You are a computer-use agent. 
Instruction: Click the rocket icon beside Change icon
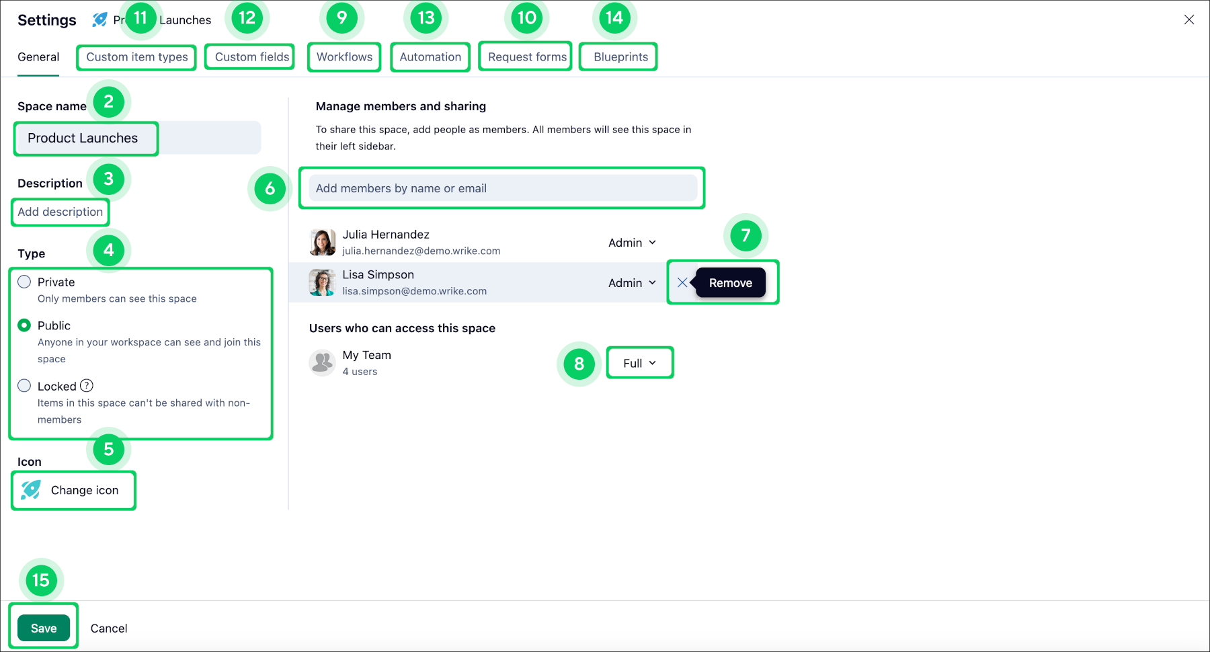(31, 490)
